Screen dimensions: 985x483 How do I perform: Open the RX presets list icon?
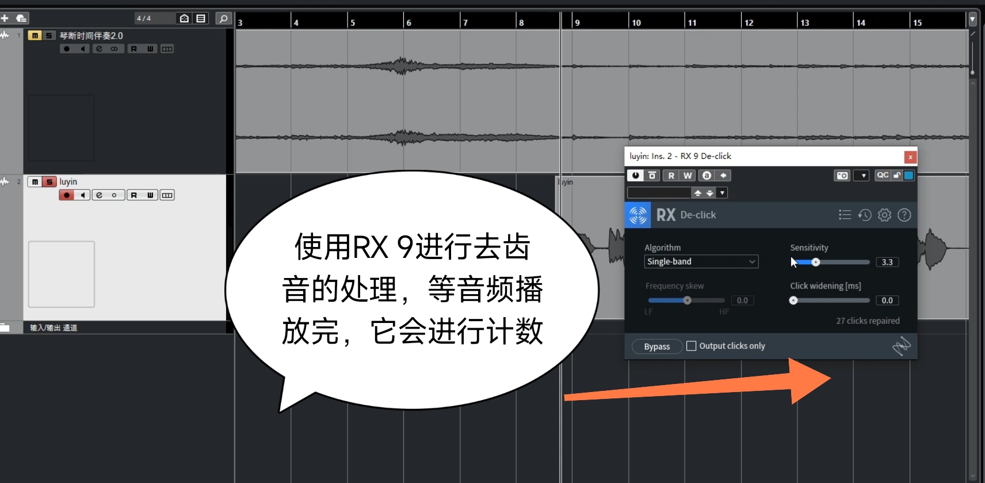coord(845,215)
